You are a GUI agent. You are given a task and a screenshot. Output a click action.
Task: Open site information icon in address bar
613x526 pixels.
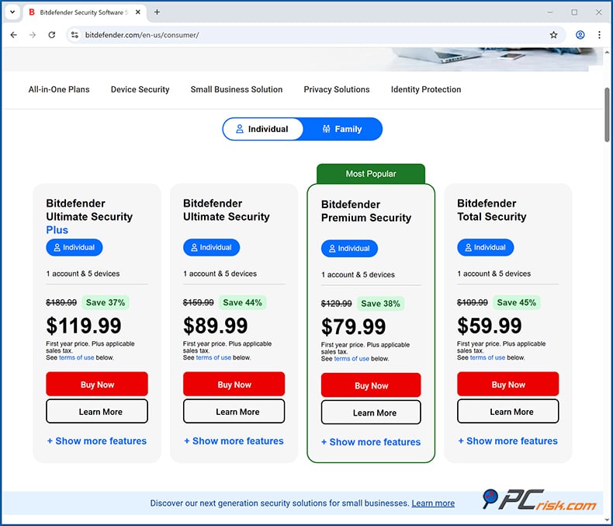[74, 35]
